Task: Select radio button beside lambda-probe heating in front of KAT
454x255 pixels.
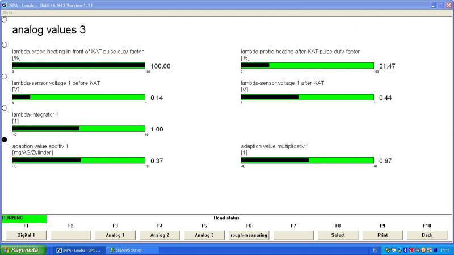Action: pos(5,45)
